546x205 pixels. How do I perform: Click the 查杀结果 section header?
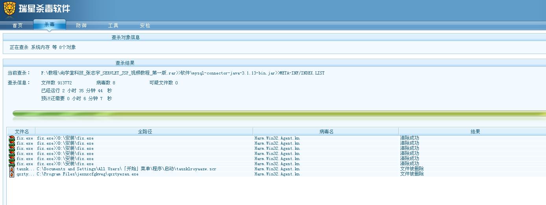pyautogui.click(x=125, y=63)
